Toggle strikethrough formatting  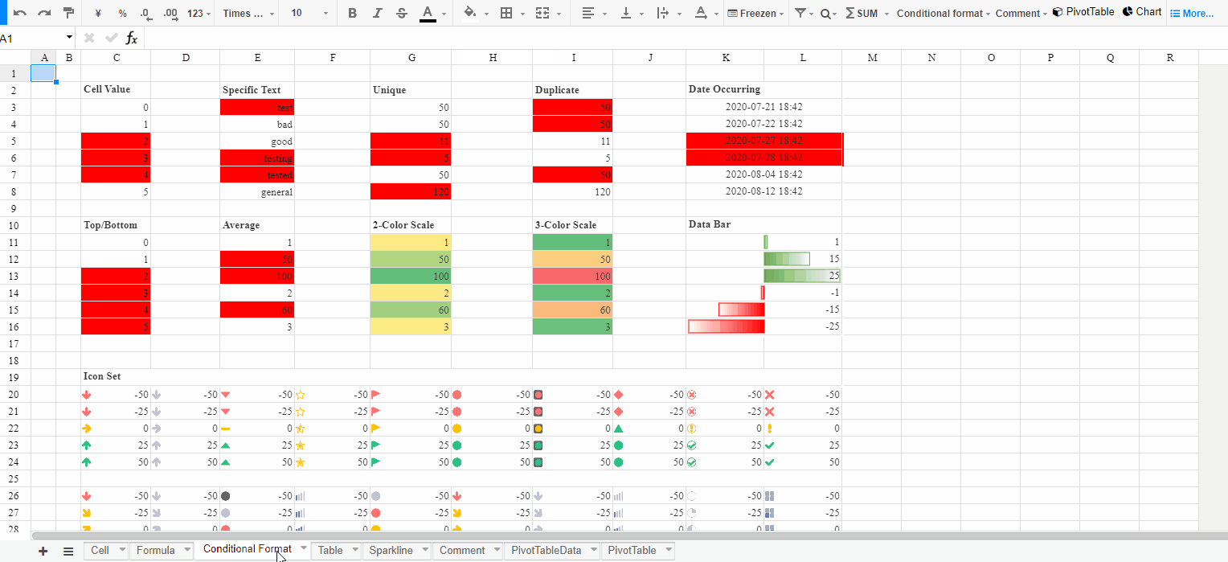click(402, 13)
